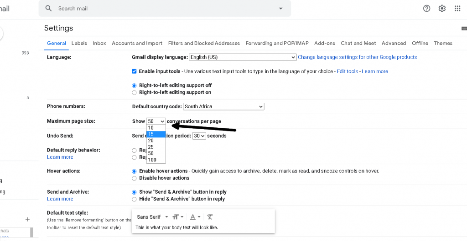This screenshot has height=241, width=467.
Task: Select 100 in page size list
Action: click(152, 160)
